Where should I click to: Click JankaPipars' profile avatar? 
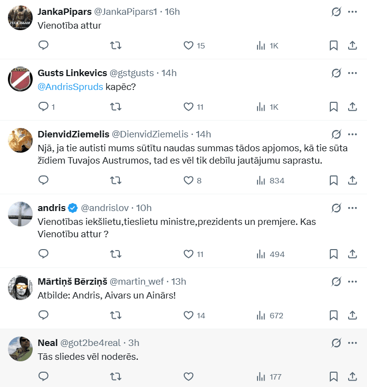[20, 18]
